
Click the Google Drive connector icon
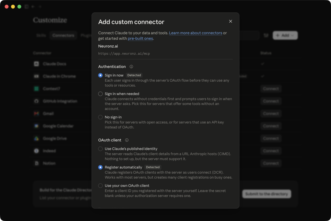click(36, 138)
